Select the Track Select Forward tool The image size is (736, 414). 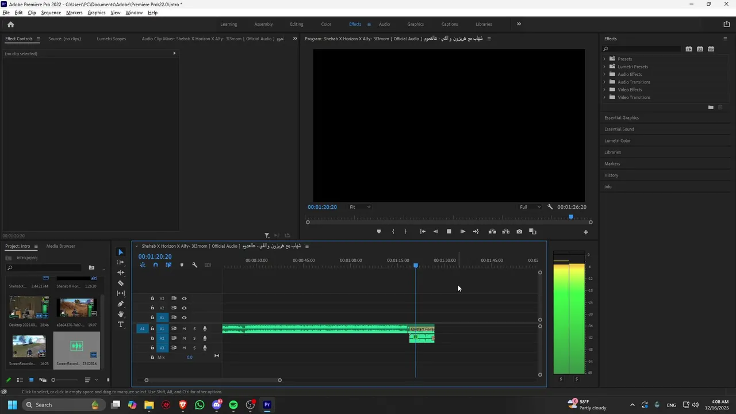pyautogui.click(x=121, y=262)
